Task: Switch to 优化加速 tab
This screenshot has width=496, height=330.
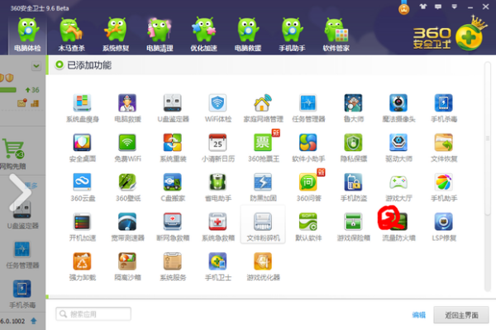Action: [x=203, y=35]
